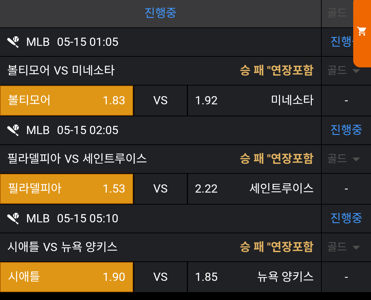
Task: Toggle 필라델피아 1.53 bet selection
Action: pyautogui.click(x=66, y=189)
